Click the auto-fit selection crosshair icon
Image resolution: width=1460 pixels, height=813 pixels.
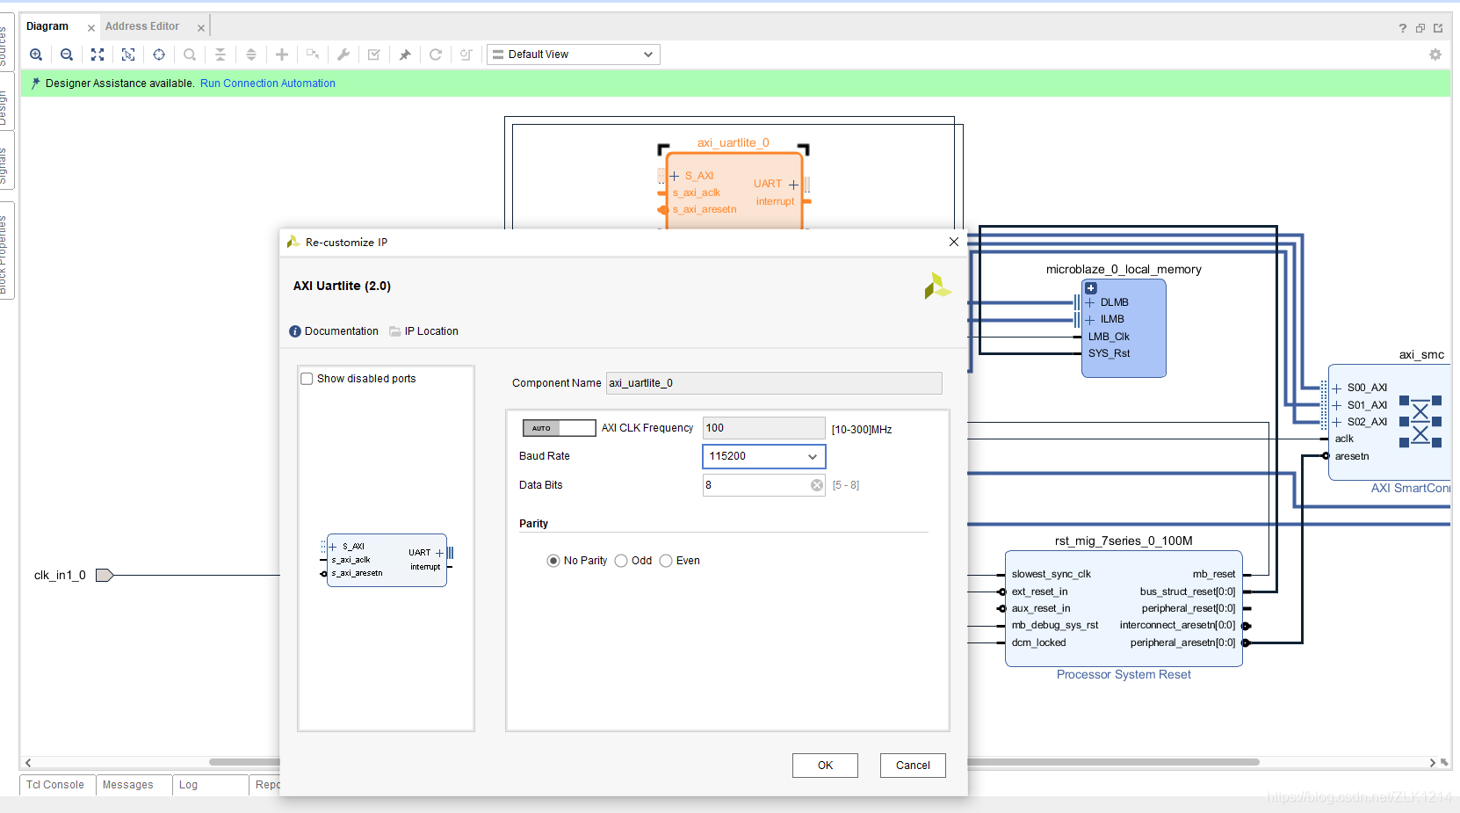(159, 54)
